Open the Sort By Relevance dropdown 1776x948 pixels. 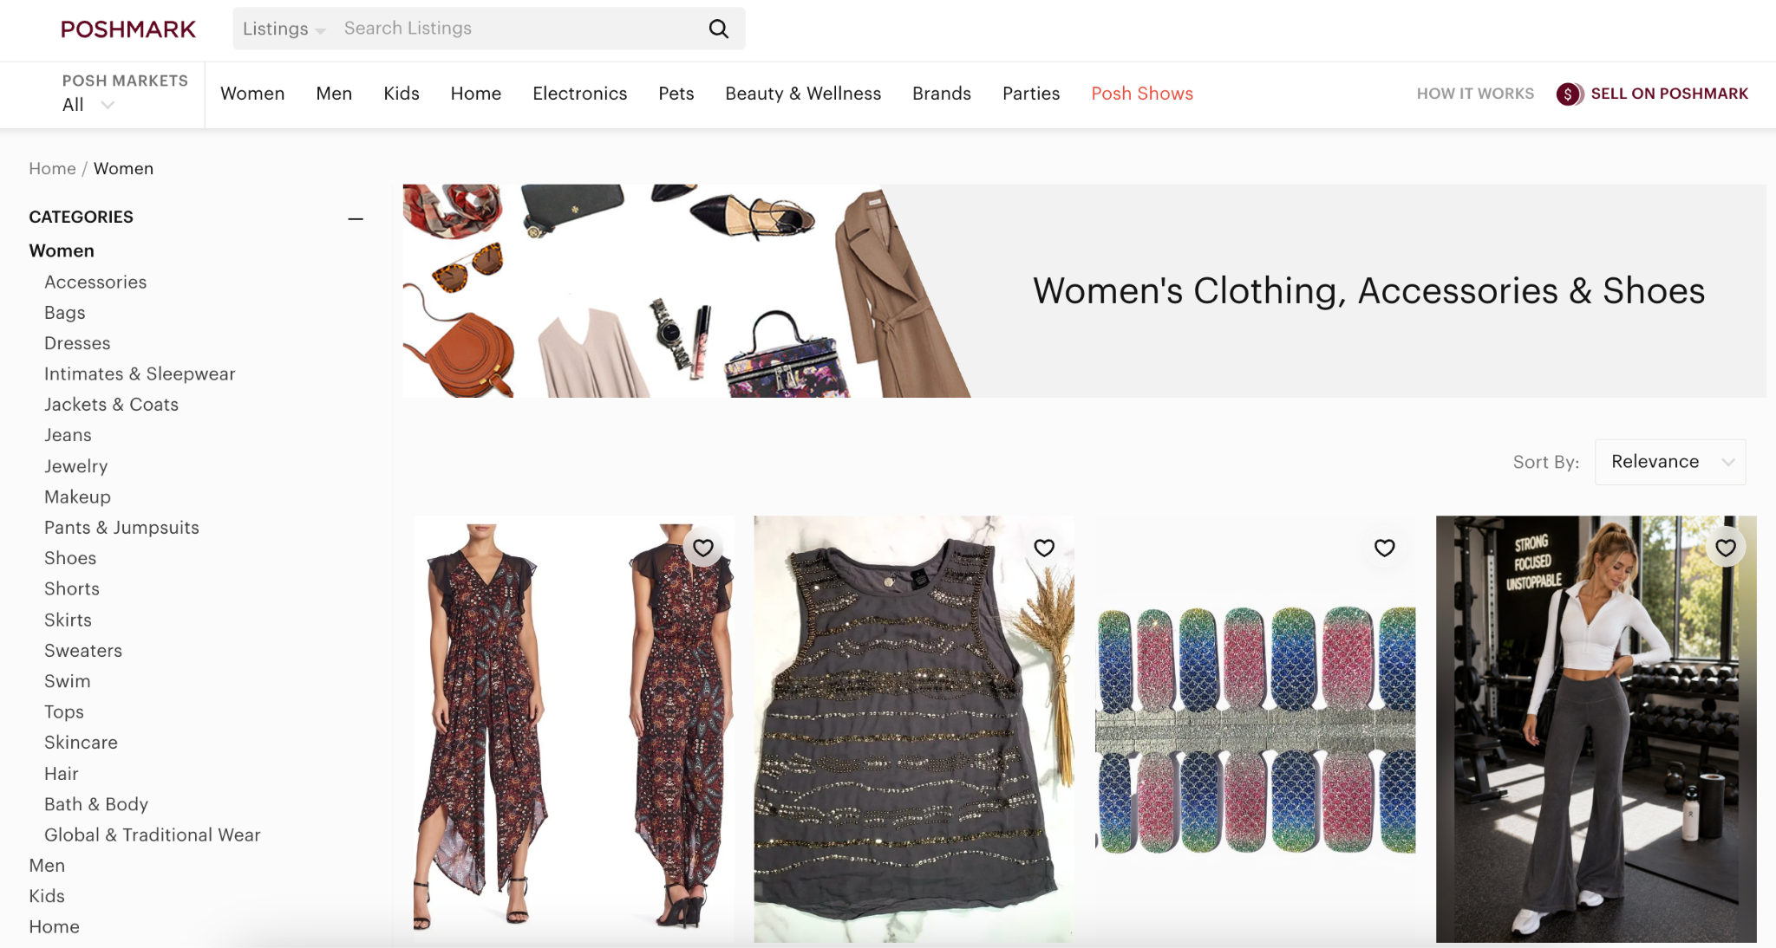click(1670, 462)
